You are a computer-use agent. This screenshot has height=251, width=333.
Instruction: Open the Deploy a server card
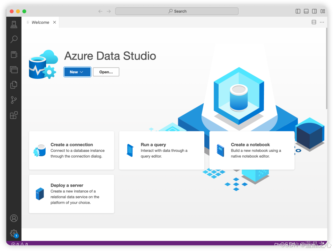(x=71, y=194)
